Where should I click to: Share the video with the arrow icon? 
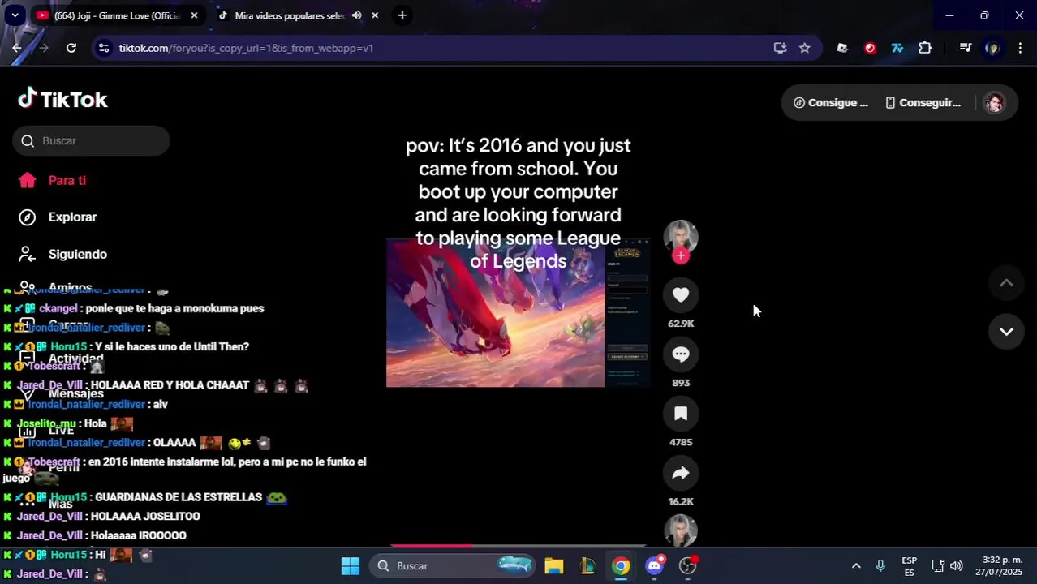(x=681, y=473)
